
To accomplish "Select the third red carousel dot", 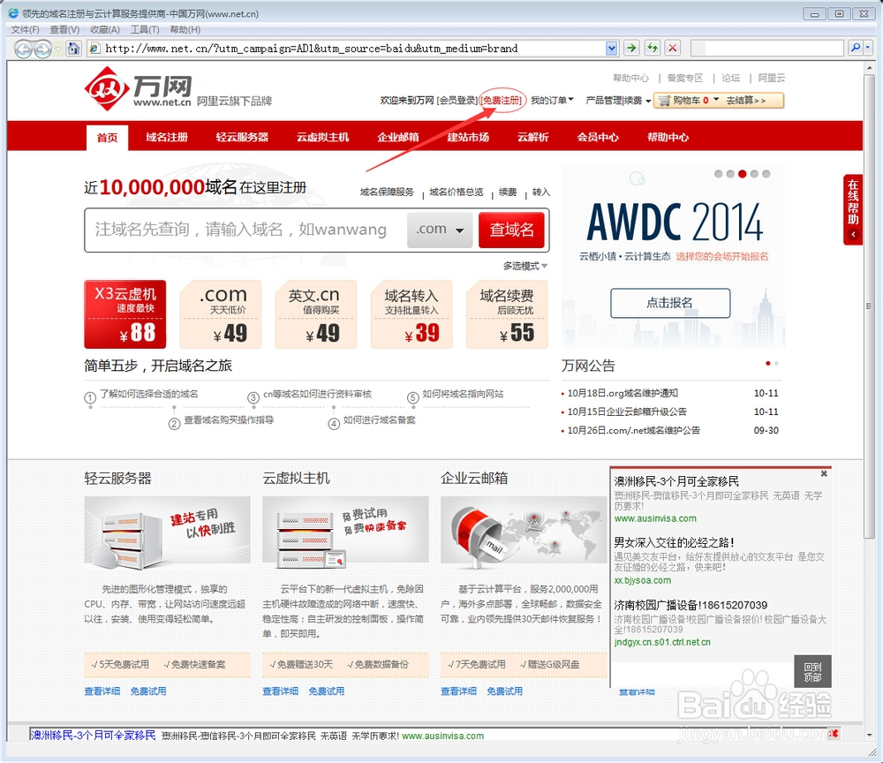I will click(x=743, y=174).
